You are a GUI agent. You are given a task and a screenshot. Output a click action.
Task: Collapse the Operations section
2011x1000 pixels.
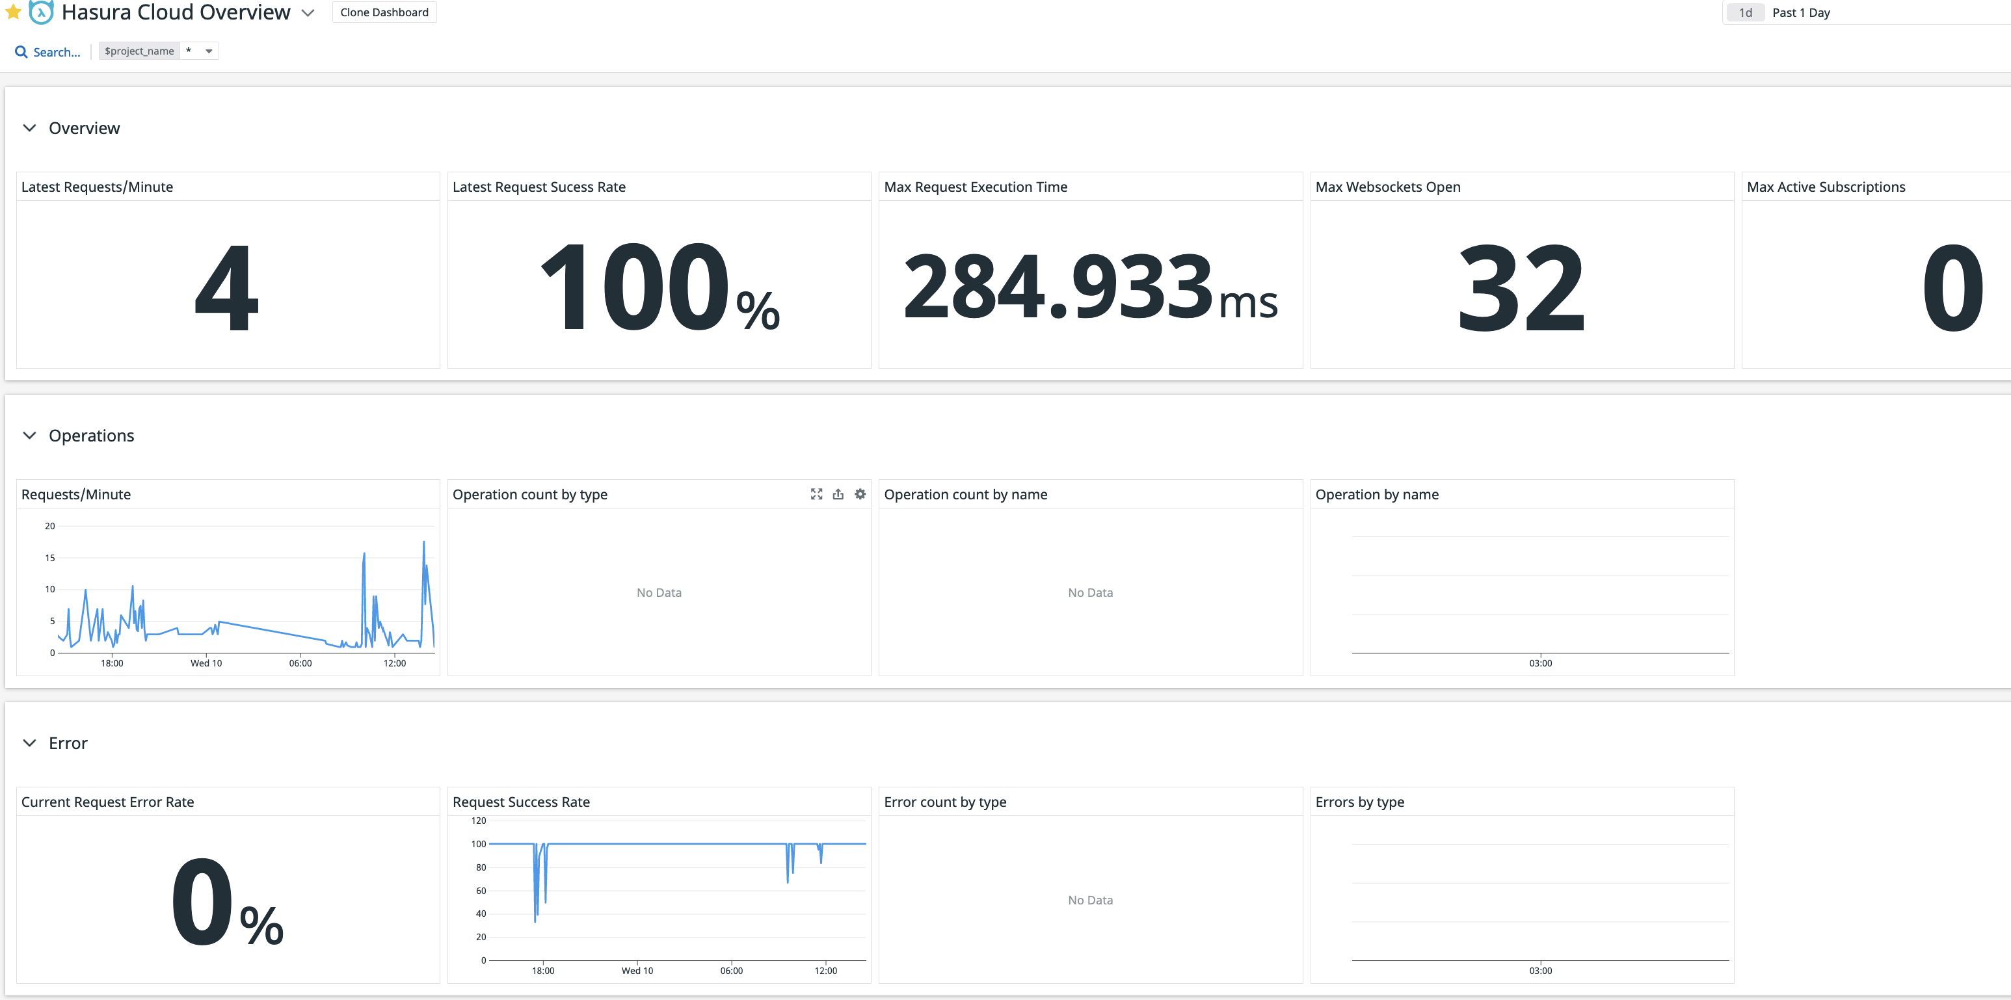pyautogui.click(x=30, y=435)
